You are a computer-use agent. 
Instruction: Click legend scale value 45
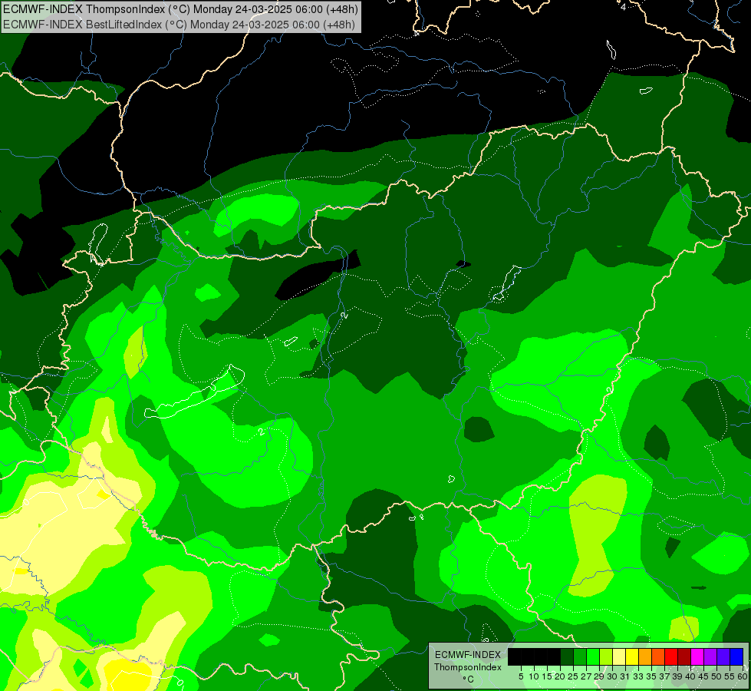(704, 676)
